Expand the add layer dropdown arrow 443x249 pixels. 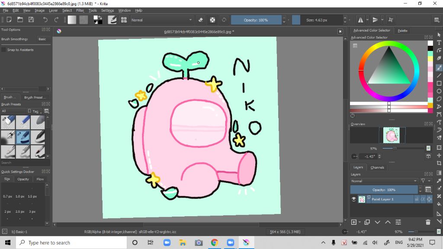(x=360, y=223)
